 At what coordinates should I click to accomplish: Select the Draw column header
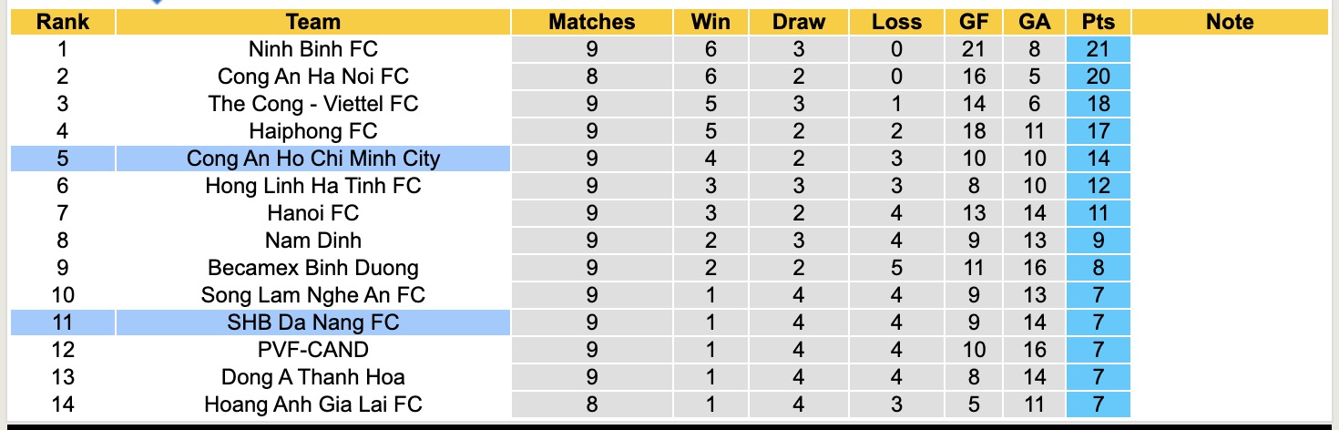pyautogui.click(x=798, y=22)
